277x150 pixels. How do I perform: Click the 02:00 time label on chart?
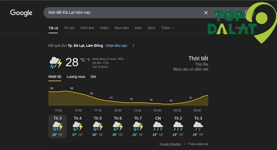158,110
